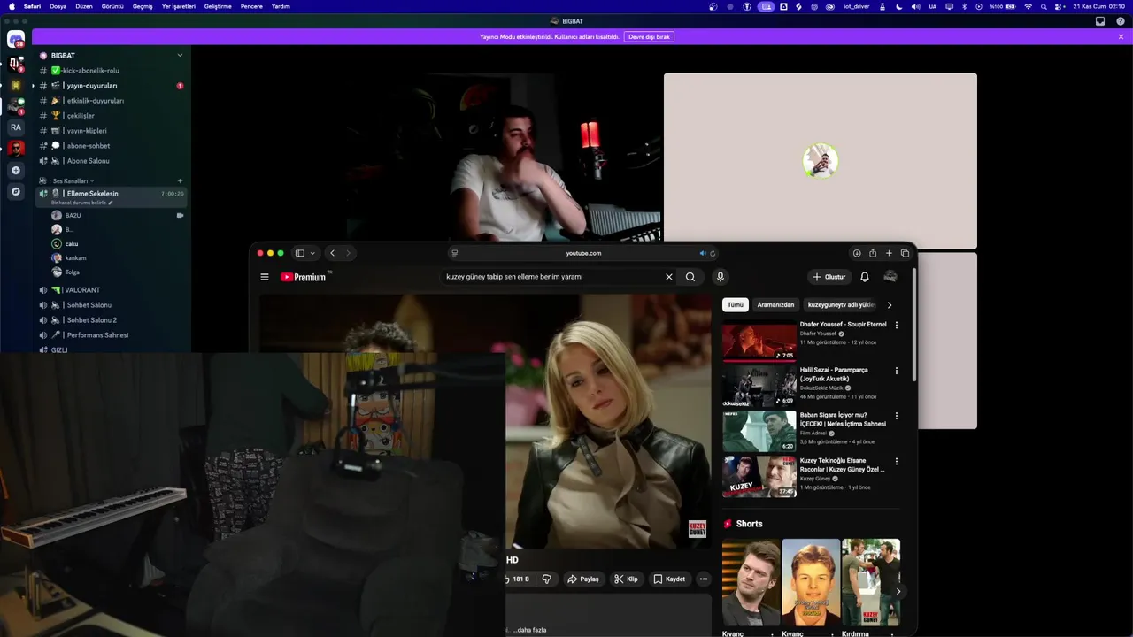This screenshot has height=637, width=1133.
Task: Click the Safari youtube.com address field
Action: 583,253
